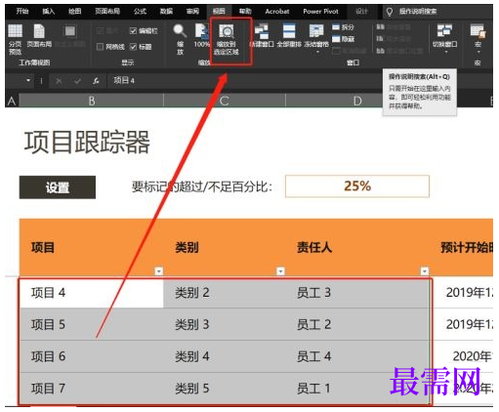499x412 pixels.
Task: Open the Zoom magnifier tool
Action: pos(180,31)
